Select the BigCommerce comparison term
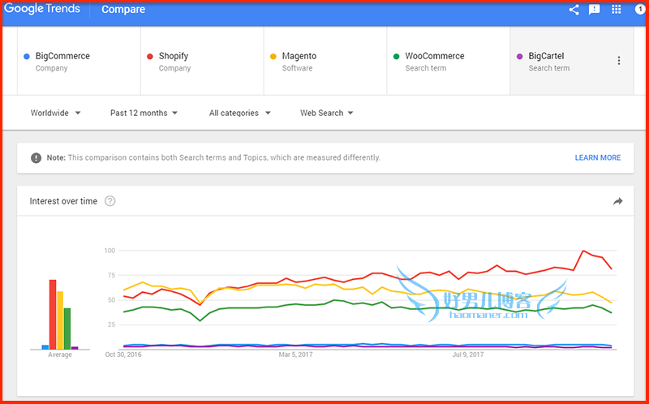649x404 pixels. (79, 61)
